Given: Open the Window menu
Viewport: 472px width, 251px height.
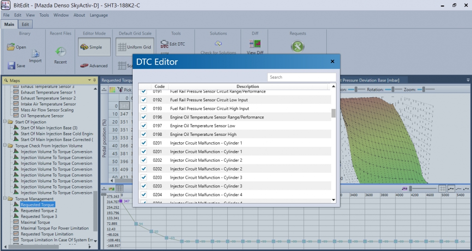Looking at the screenshot, I should click(x=61, y=15).
